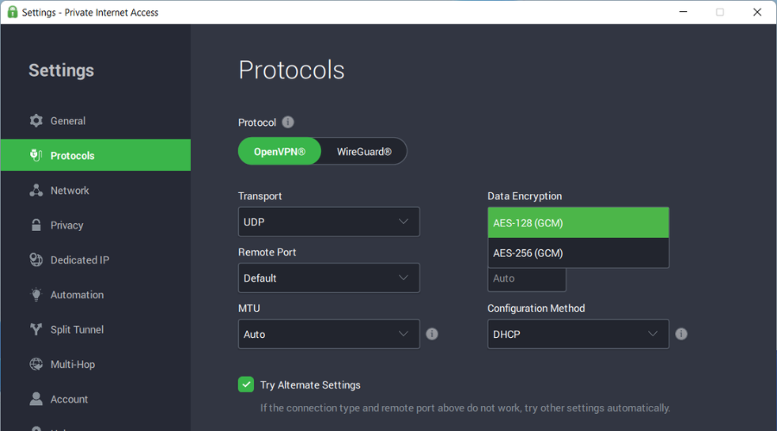Click the info icon next to MTU dropdown
The width and height of the screenshot is (777, 431).
(x=432, y=334)
